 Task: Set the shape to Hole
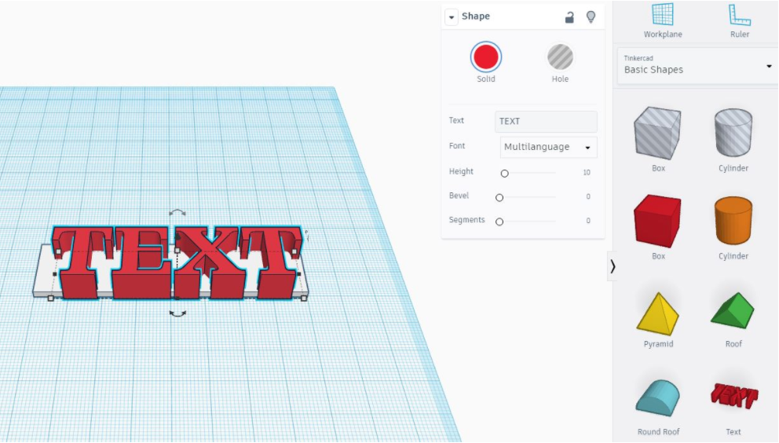tap(560, 57)
